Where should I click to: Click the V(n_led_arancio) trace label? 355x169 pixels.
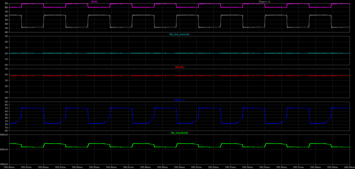tap(179, 34)
